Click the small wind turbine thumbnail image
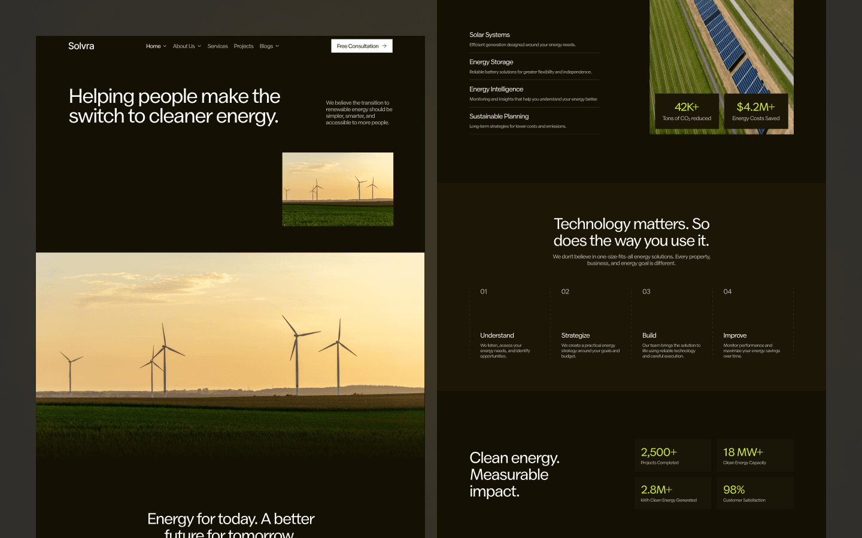Screen dimensions: 862x538 click(x=338, y=189)
